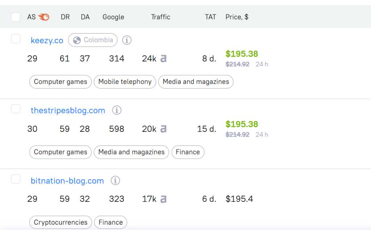Tick the bitnation-blog.com row checkbox

pyautogui.click(x=16, y=179)
